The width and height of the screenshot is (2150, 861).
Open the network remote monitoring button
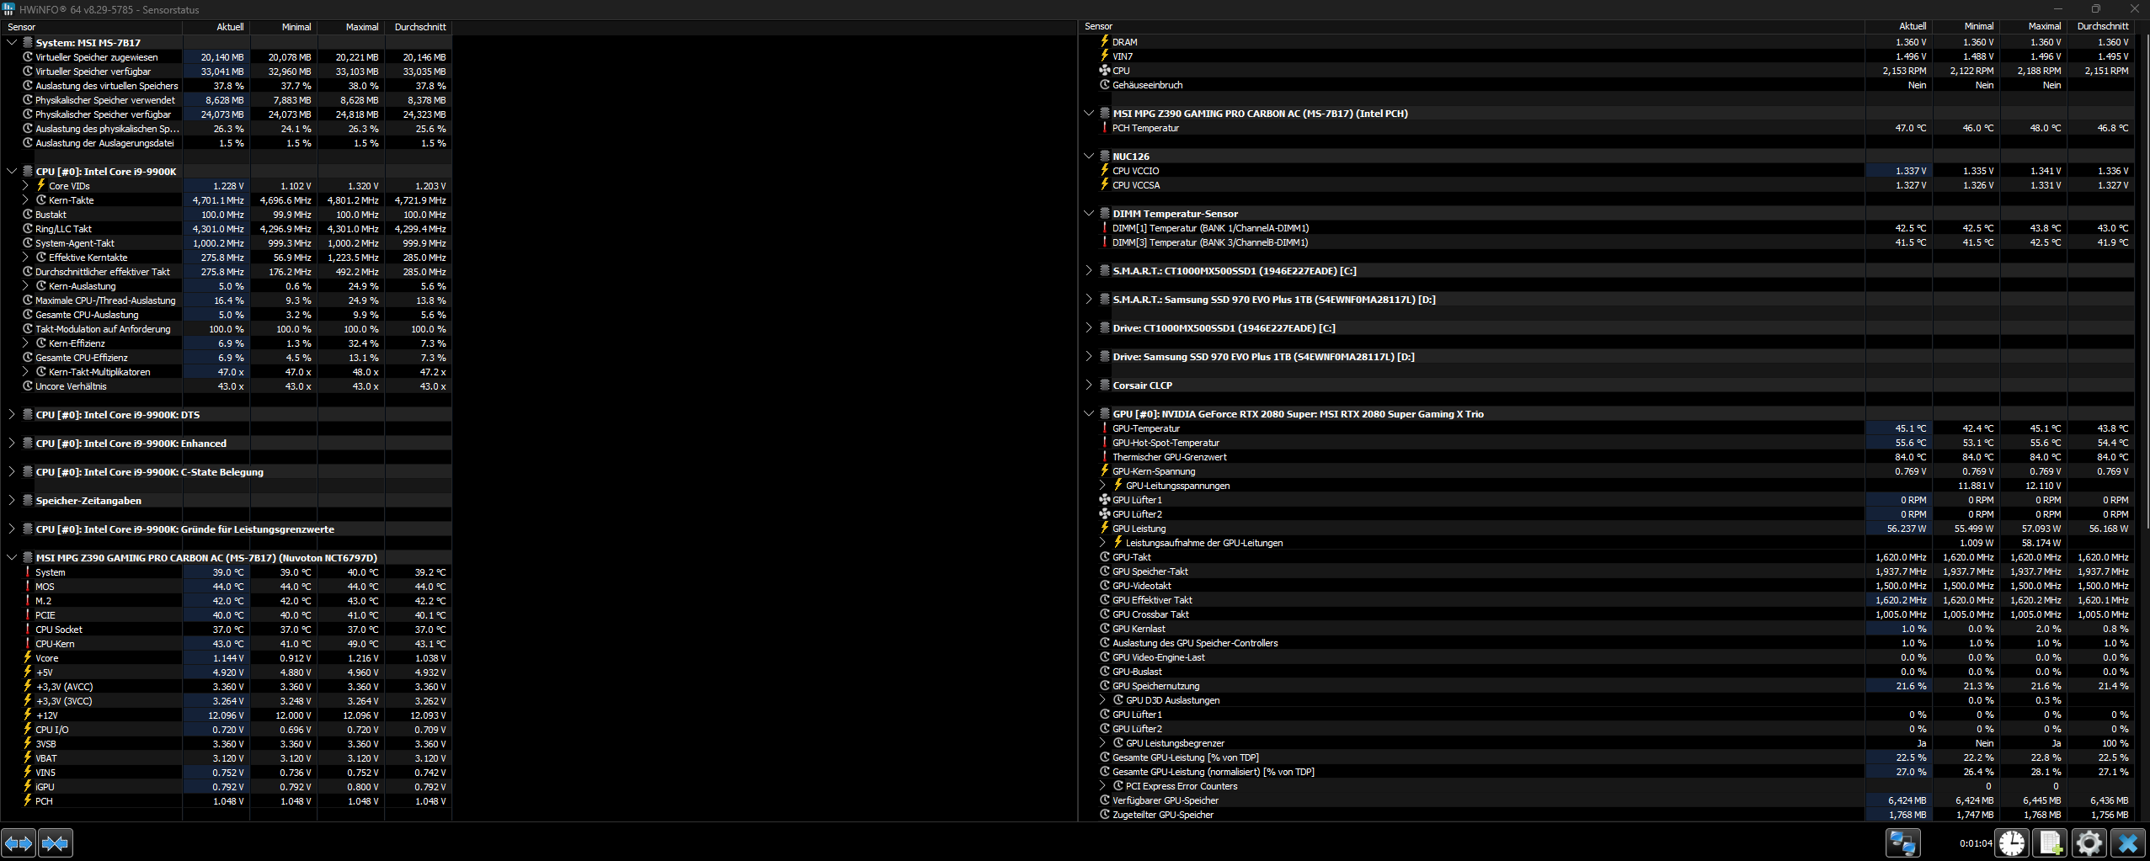(1902, 842)
